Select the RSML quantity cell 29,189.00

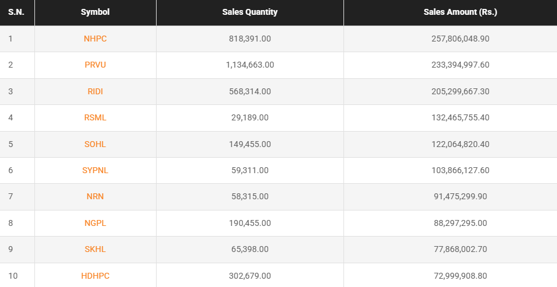(x=250, y=117)
